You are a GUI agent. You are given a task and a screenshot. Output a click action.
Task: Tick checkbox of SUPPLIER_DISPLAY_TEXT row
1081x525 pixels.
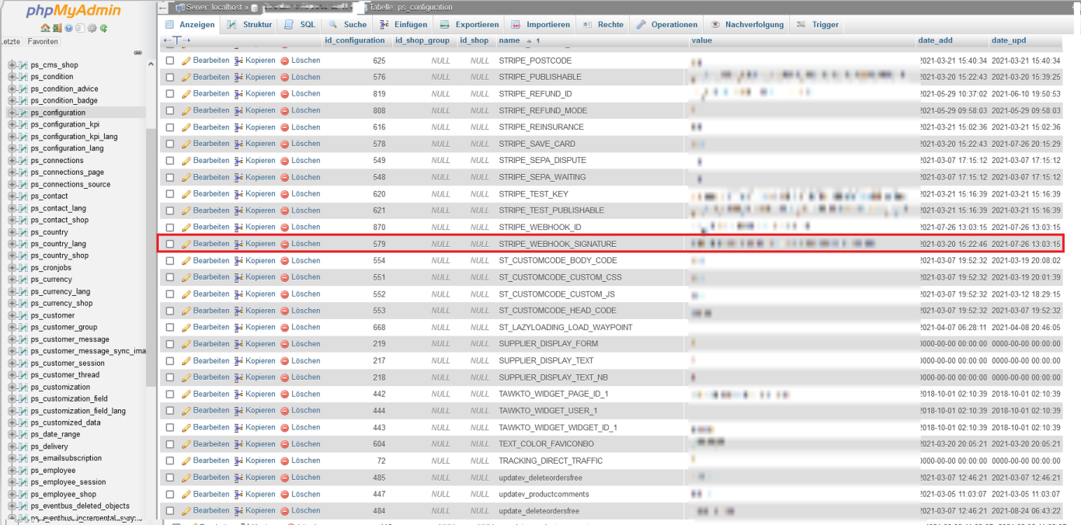[169, 360]
